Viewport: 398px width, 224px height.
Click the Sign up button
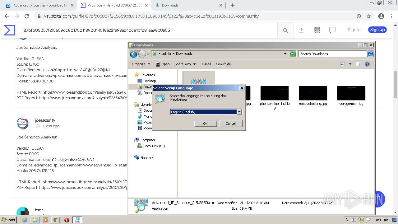(377, 30)
